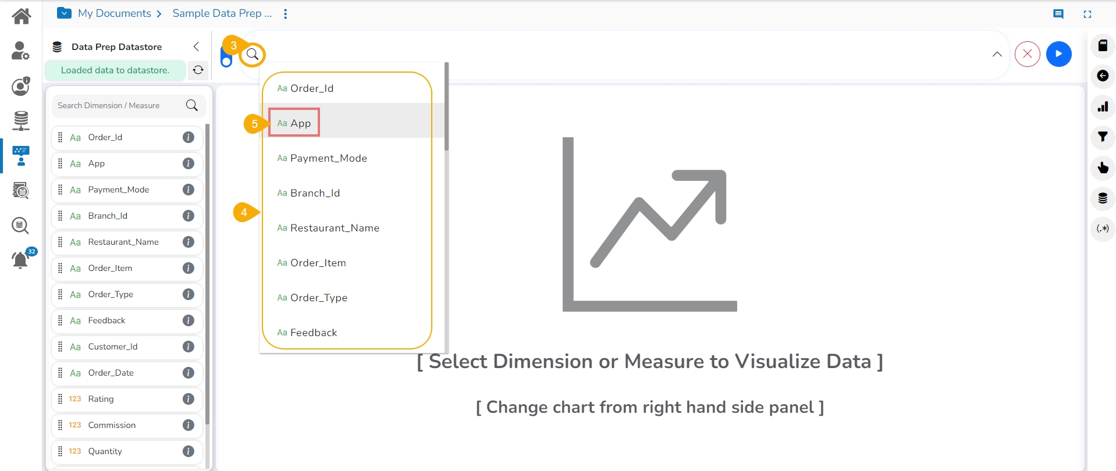Click the dropdown list scrollbar
Screen dimensions: 1116x471
[x=446, y=108]
